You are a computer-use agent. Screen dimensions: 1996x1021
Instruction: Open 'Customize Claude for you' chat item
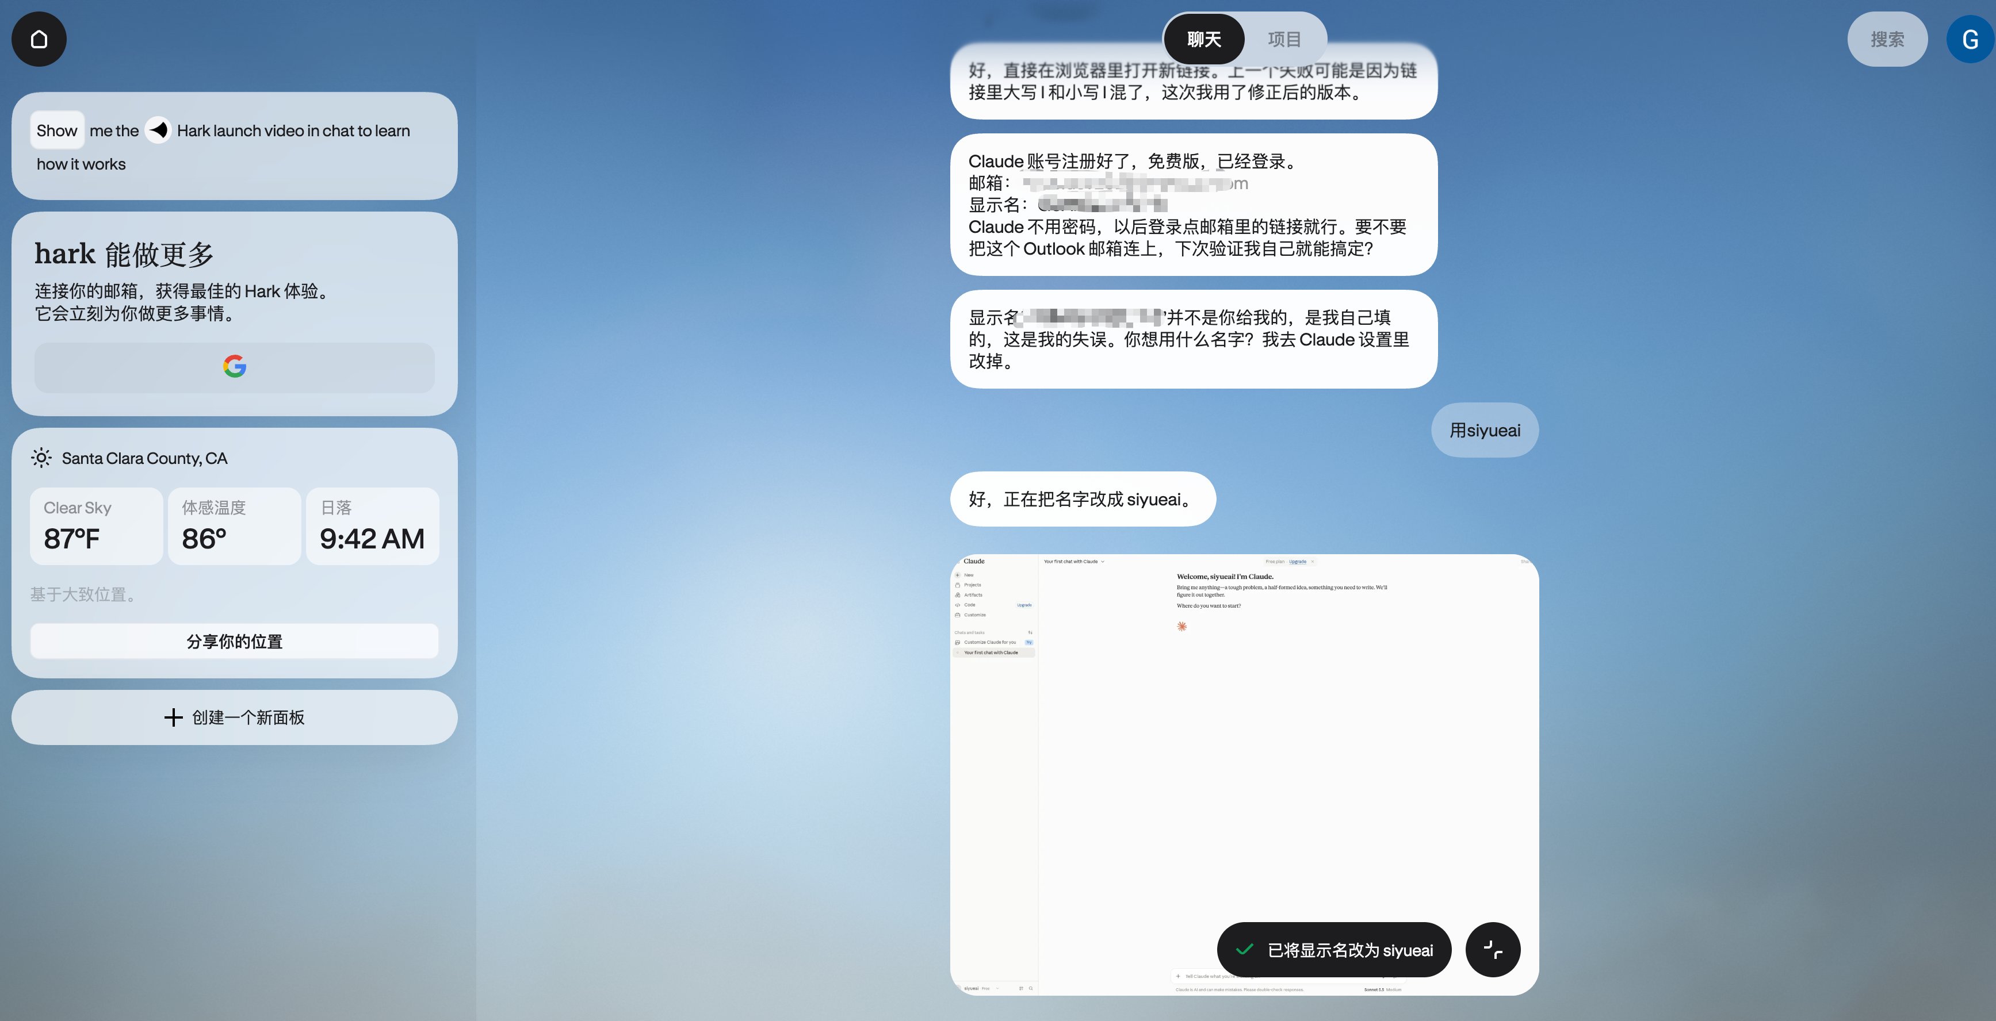point(993,642)
